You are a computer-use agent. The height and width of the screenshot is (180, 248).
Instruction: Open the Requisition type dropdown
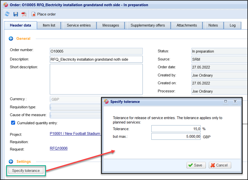point(75,107)
